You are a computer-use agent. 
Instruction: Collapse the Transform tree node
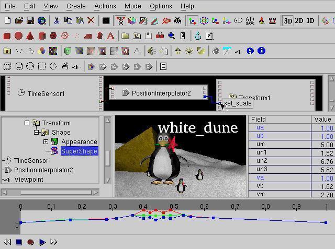click(x=27, y=123)
